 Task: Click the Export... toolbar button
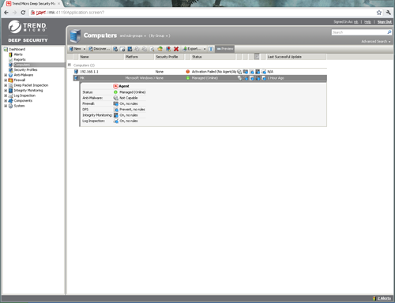[192, 49]
